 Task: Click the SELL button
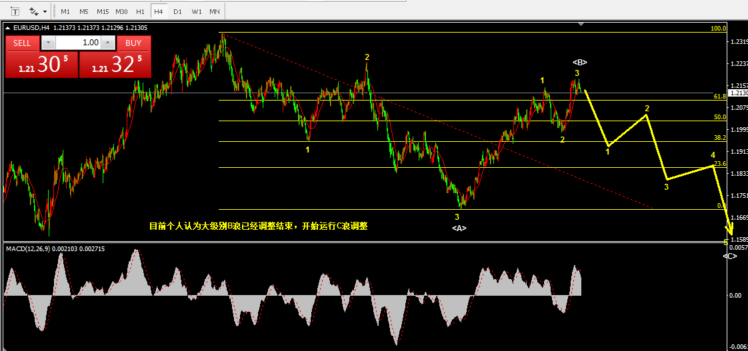[22, 43]
